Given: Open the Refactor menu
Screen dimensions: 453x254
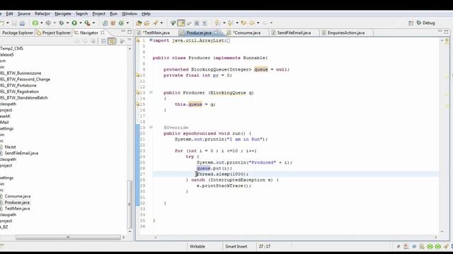Looking at the screenshot, I should [42, 14].
